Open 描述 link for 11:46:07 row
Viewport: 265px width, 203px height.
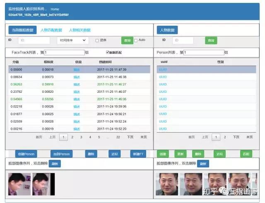click(77, 92)
